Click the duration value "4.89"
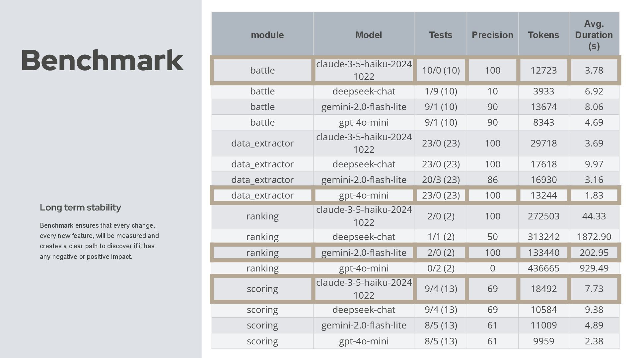This screenshot has height=358, width=637. click(594, 325)
